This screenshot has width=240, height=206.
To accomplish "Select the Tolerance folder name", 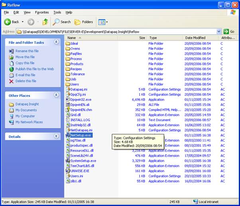I will (77, 74).
